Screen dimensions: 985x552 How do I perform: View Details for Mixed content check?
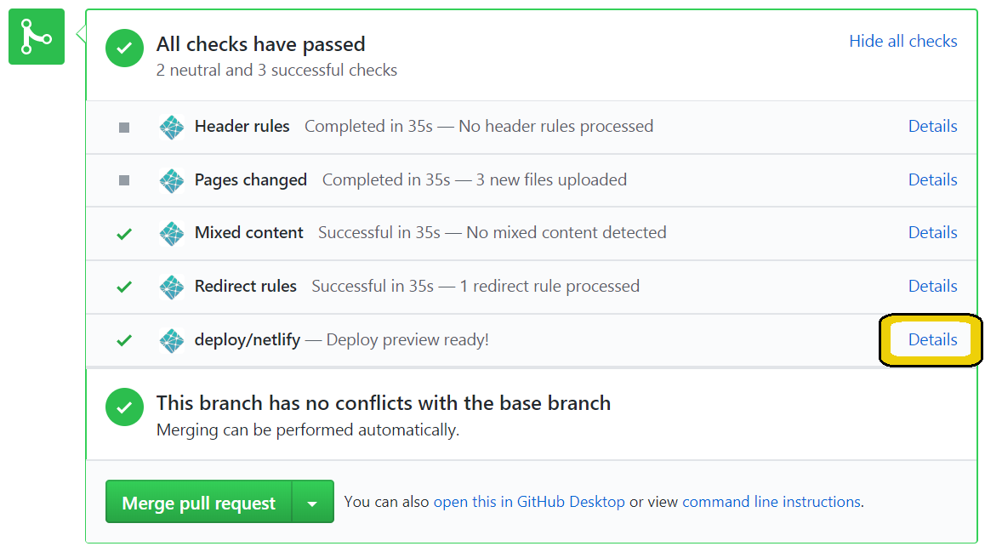(932, 232)
